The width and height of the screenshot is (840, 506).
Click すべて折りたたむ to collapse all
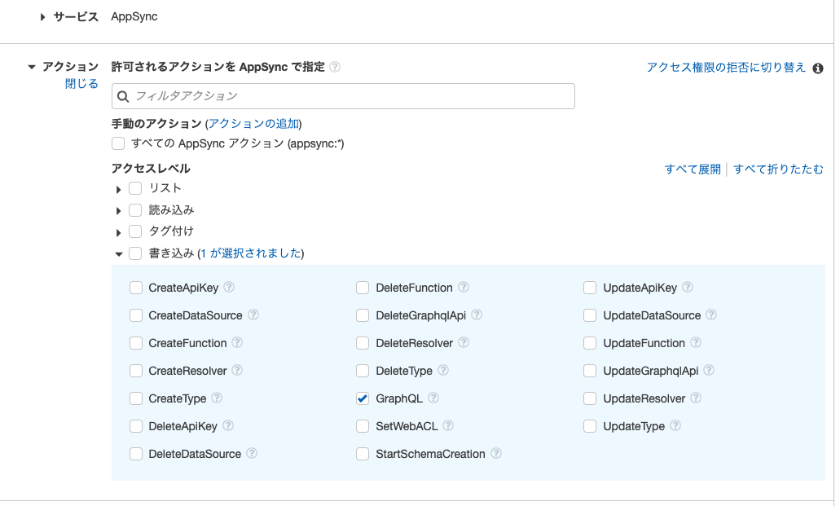[x=778, y=169]
